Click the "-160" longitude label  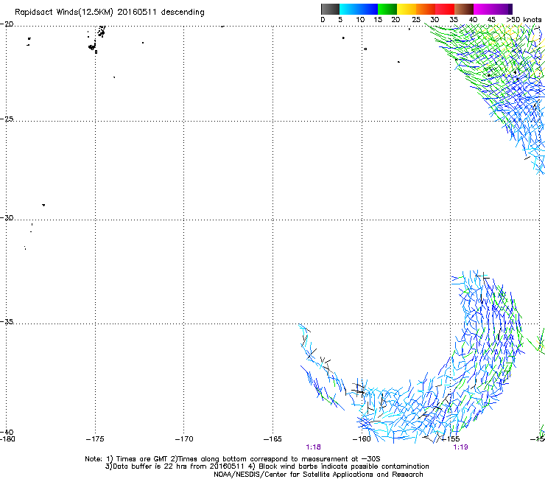click(x=362, y=439)
